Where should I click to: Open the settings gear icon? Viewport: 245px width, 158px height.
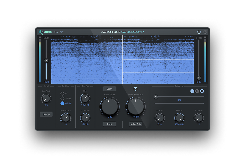coord(199,32)
